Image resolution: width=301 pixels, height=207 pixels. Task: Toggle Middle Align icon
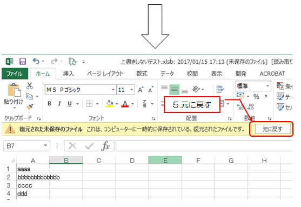click(x=175, y=90)
